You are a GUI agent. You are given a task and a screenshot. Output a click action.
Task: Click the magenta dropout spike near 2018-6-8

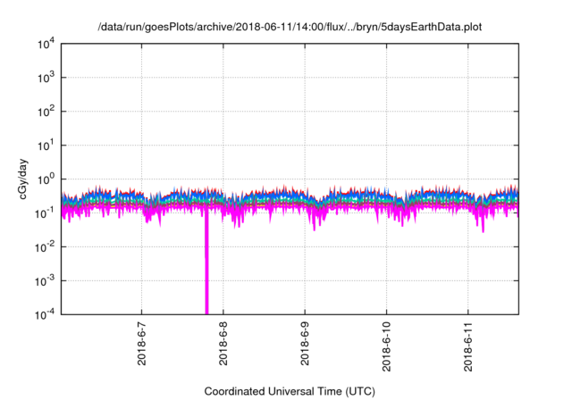click(x=206, y=268)
